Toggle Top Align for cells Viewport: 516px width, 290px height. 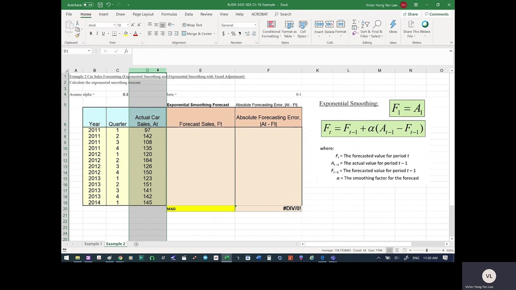[x=150, y=25]
